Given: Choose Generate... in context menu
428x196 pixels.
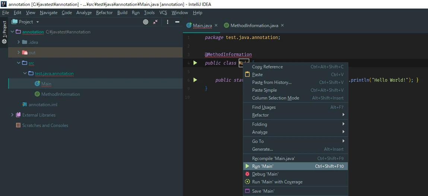Looking at the screenshot, I should coord(296,149).
